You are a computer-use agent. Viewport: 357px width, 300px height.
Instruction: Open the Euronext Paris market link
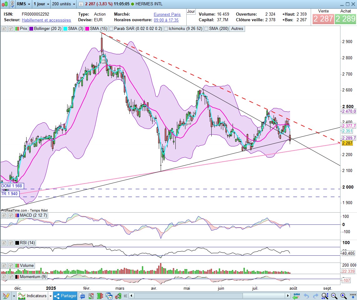tap(167, 15)
